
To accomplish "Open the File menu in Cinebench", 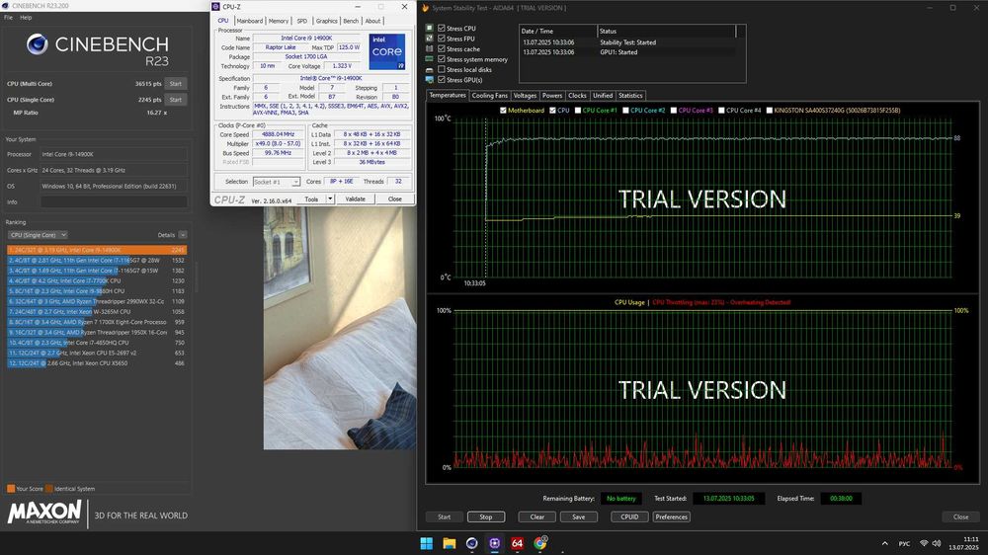I will pyautogui.click(x=9, y=18).
